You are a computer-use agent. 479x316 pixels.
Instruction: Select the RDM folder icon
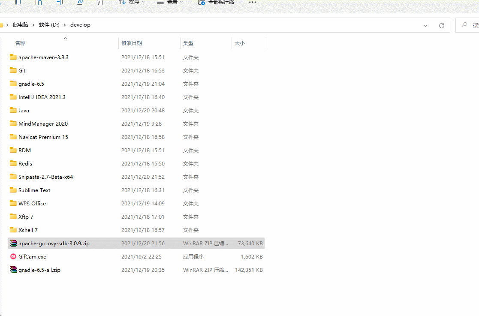[x=13, y=150]
